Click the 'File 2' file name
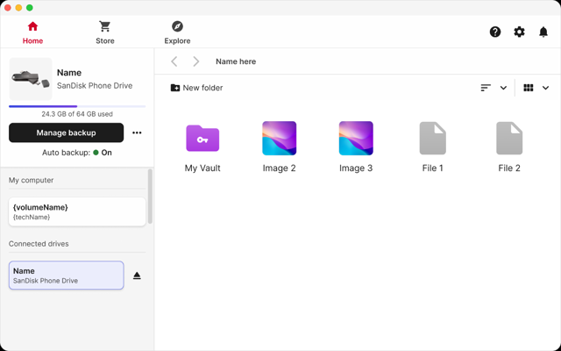This screenshot has height=351, width=561. [x=509, y=168]
